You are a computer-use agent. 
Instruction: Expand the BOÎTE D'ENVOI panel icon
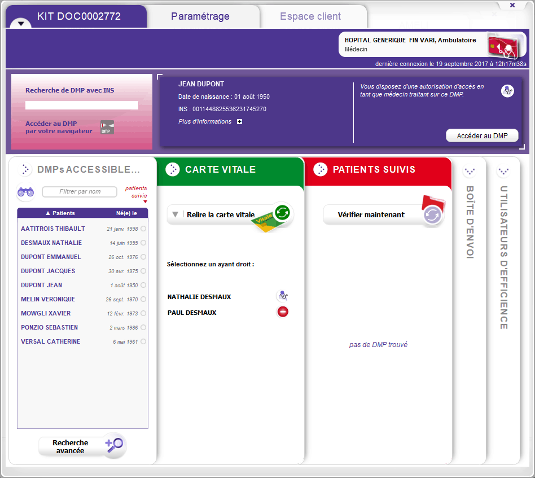470,171
